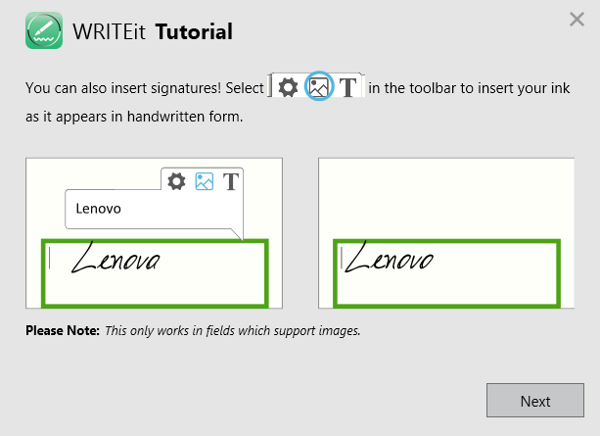Open settings gear in left example toolbar

pyautogui.click(x=176, y=181)
